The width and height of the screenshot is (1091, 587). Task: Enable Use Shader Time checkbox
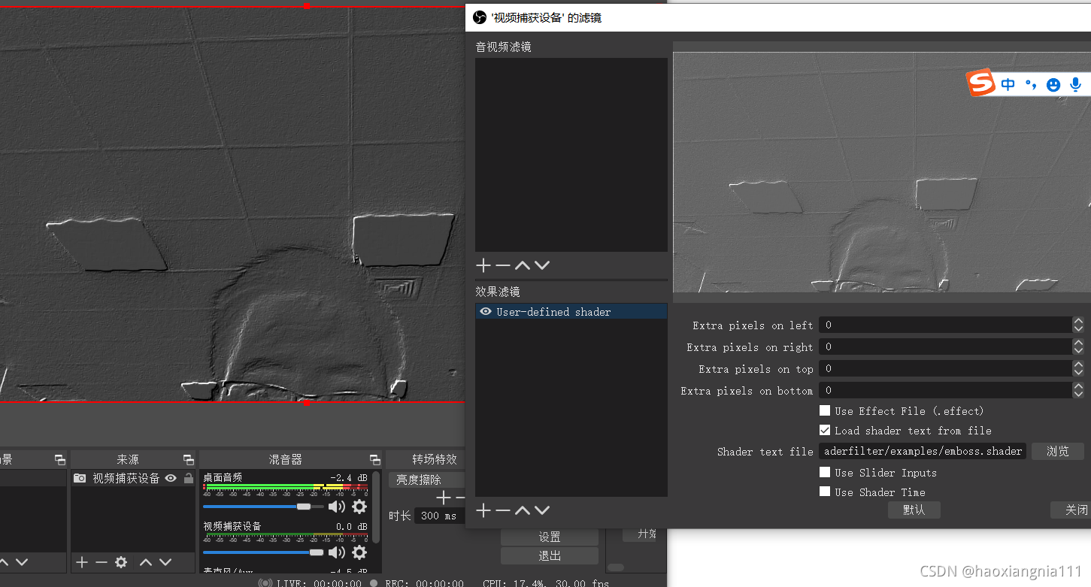[825, 492]
